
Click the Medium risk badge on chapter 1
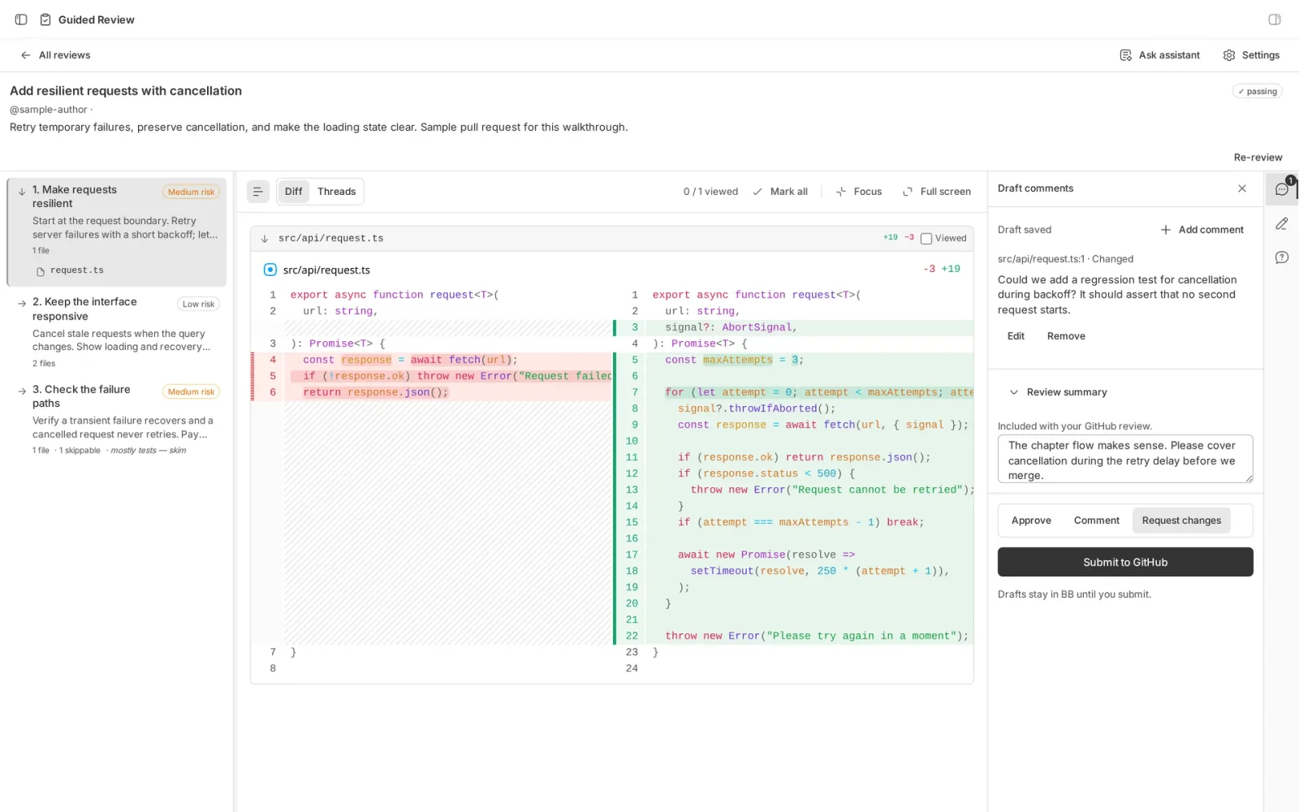point(191,192)
